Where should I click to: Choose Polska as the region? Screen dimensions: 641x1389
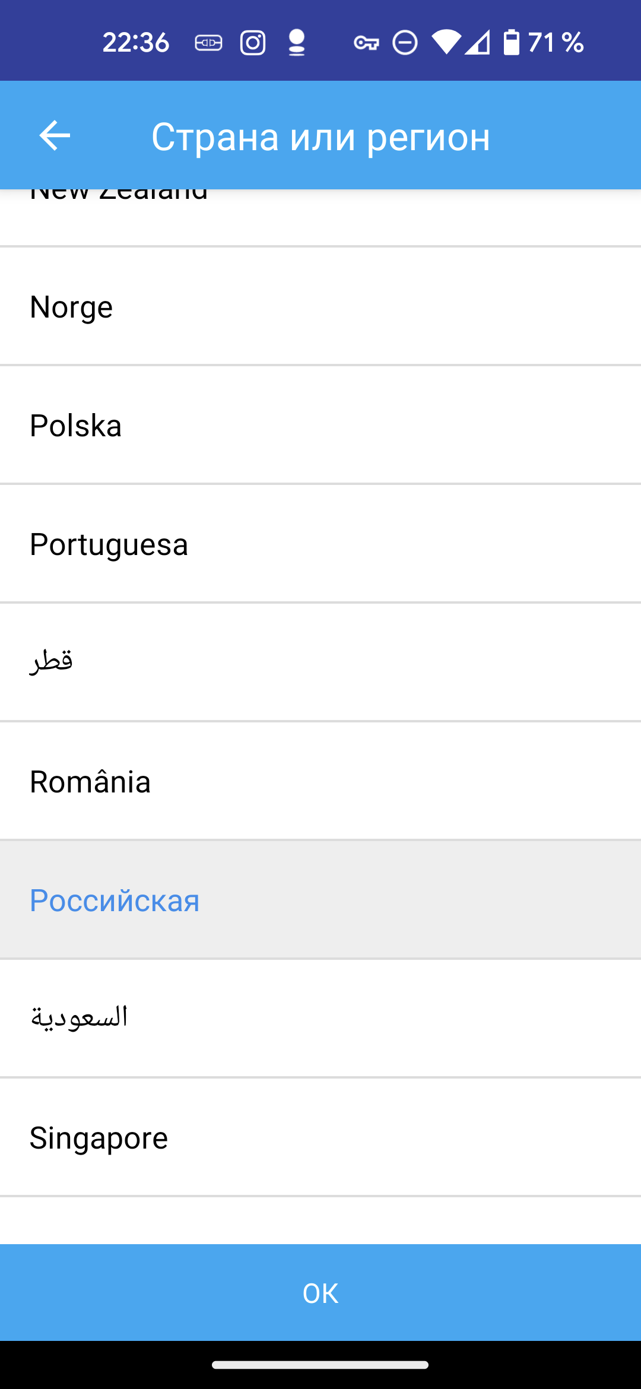pos(320,426)
